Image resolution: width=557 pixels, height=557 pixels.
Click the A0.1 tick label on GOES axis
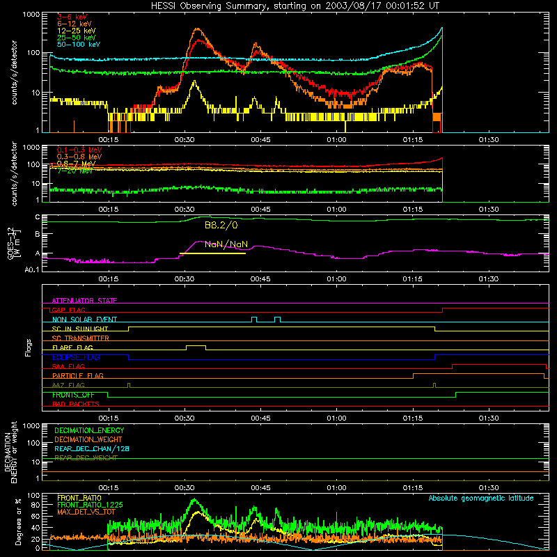32,269
